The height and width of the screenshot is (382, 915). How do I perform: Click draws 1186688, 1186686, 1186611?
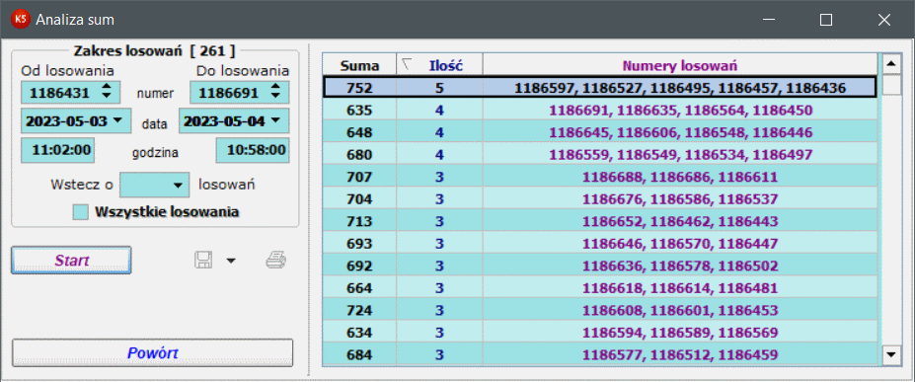(x=680, y=177)
